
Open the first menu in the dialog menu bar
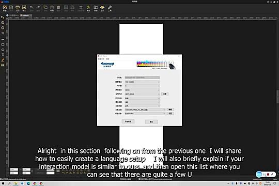pyautogui.click(x=101, y=59)
